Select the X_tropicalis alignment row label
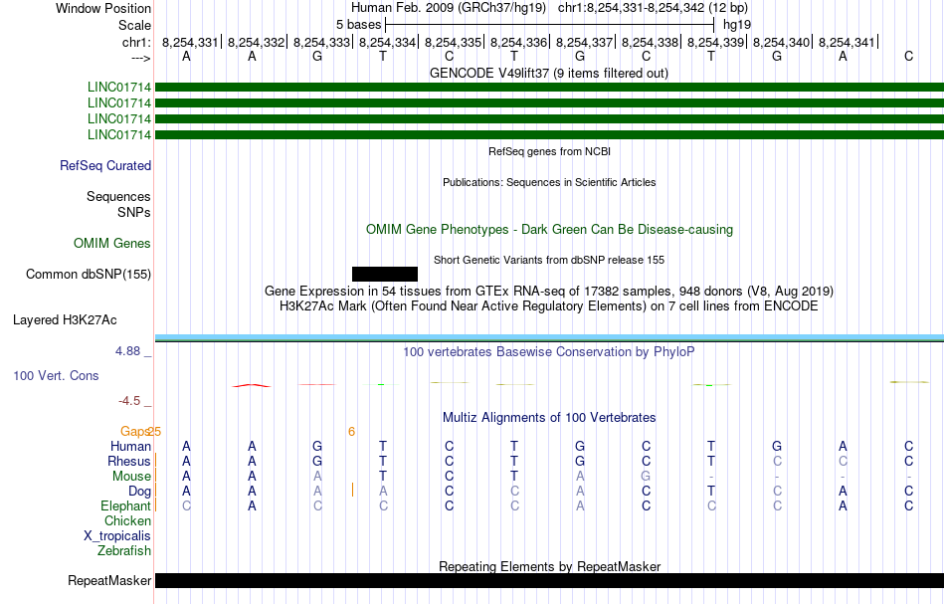Viewport: 945px width, 604px height. tap(117, 536)
